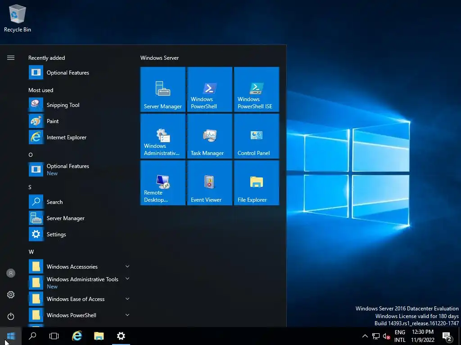The image size is (461, 345).
Task: Open the Windows Administrative Tools tile
Action: (x=163, y=136)
